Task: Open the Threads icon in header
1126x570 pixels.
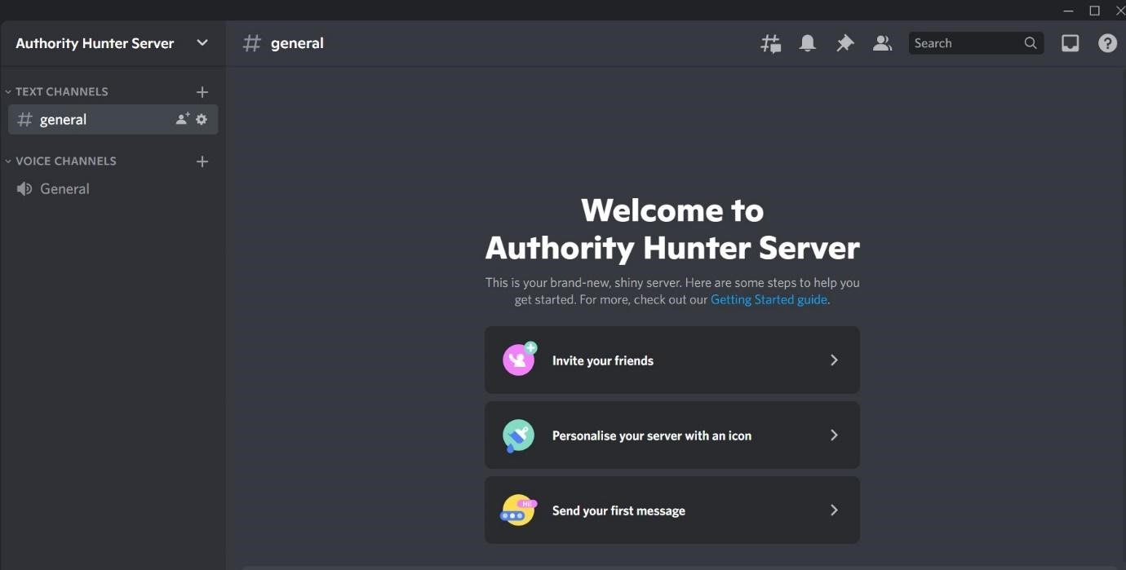Action: [770, 43]
